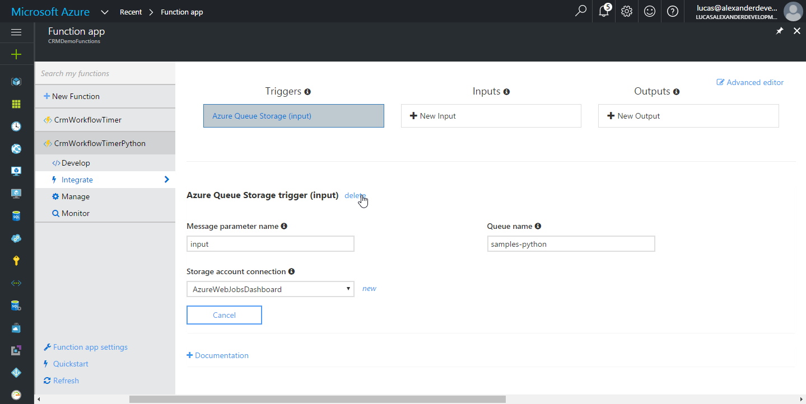Click the Cancel button
Viewport: 806px width, 404px height.
click(x=224, y=315)
